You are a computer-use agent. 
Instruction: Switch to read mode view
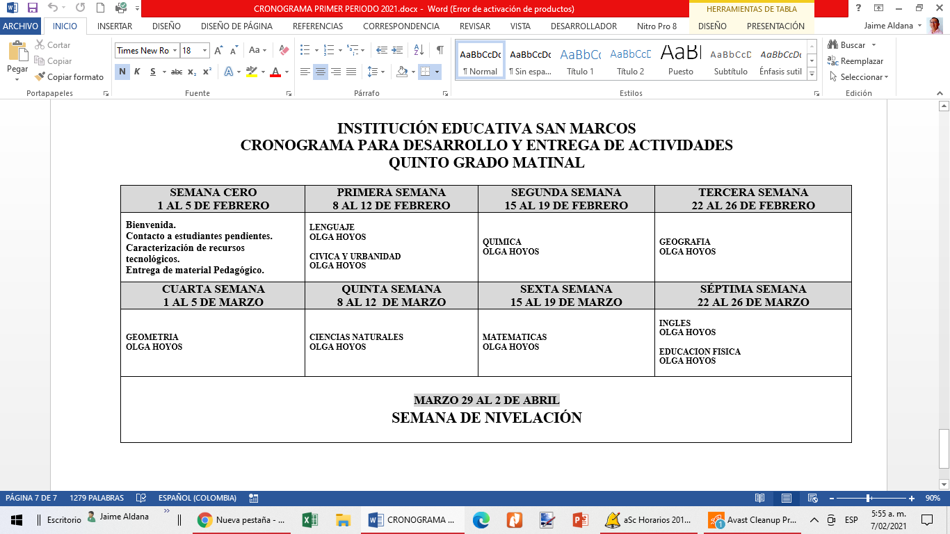(x=760, y=498)
